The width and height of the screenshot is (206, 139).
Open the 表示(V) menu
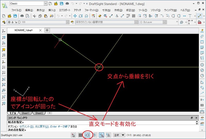tap(40, 10)
